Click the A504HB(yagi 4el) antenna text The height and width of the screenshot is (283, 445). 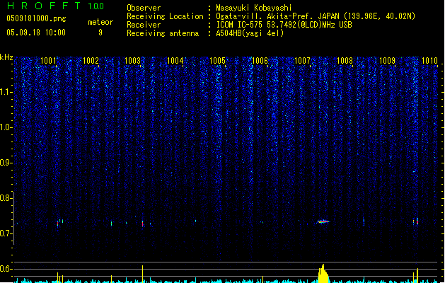(x=250, y=33)
